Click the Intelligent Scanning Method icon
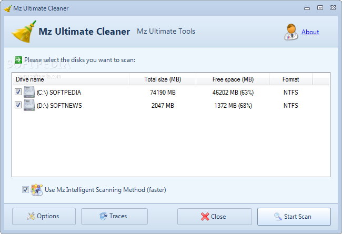 coord(37,189)
